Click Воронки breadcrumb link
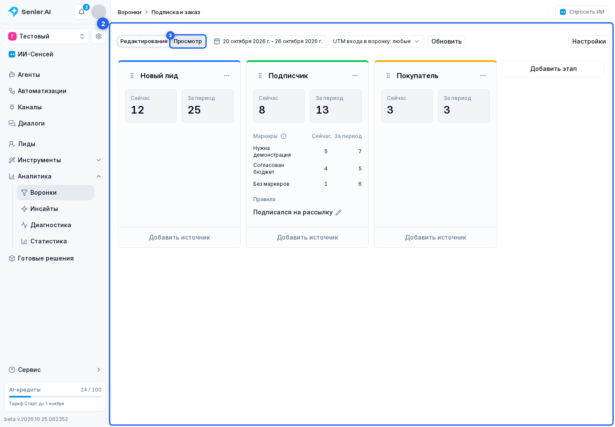 129,12
